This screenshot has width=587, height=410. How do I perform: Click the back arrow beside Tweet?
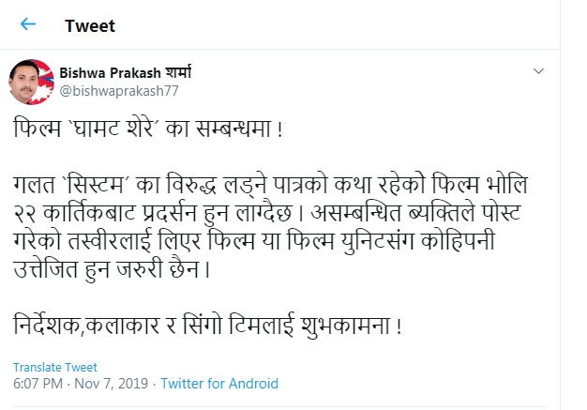(x=27, y=24)
